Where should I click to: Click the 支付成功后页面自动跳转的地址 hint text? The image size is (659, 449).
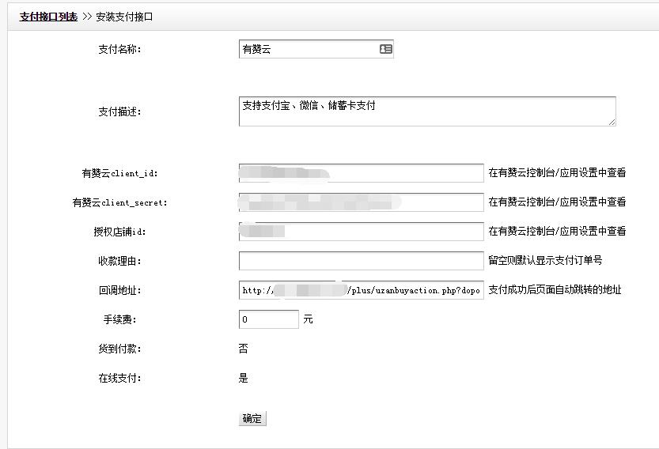pos(555,290)
